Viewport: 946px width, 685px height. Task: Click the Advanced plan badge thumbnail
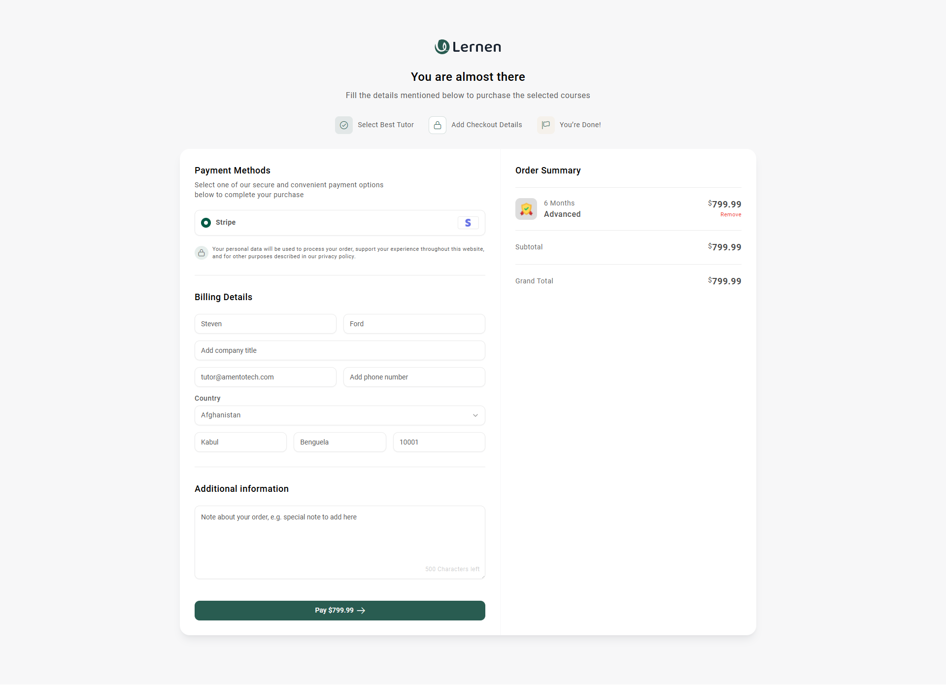pyautogui.click(x=526, y=209)
